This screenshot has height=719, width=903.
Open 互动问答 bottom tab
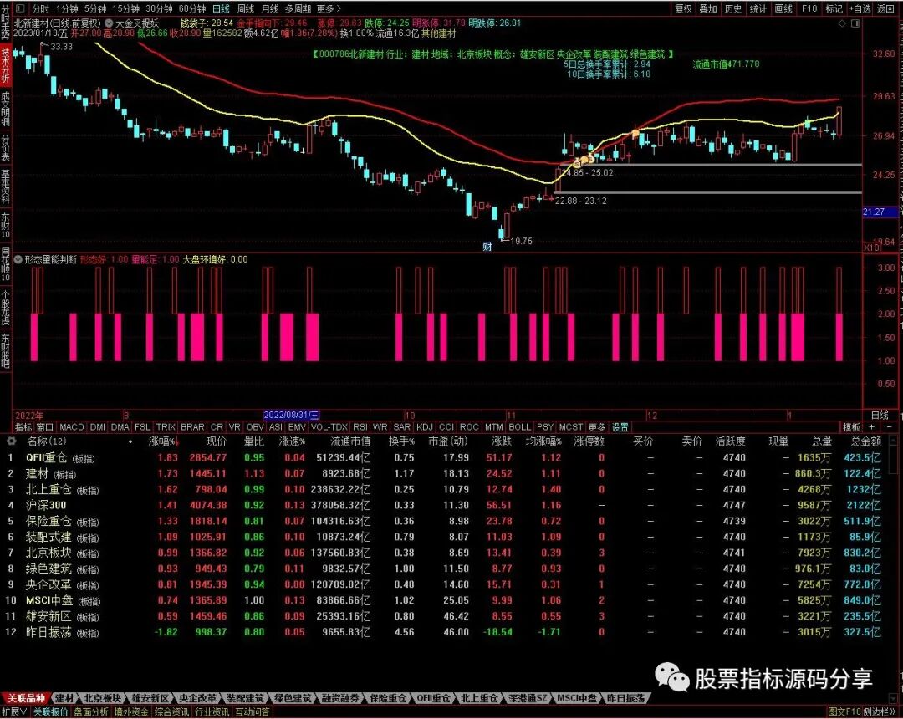253,712
